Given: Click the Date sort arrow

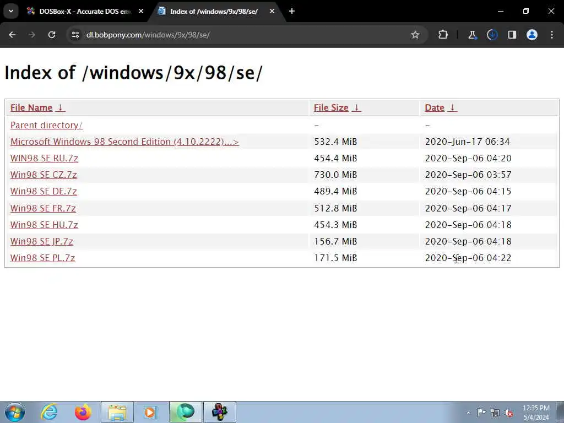Looking at the screenshot, I should pyautogui.click(x=453, y=107).
